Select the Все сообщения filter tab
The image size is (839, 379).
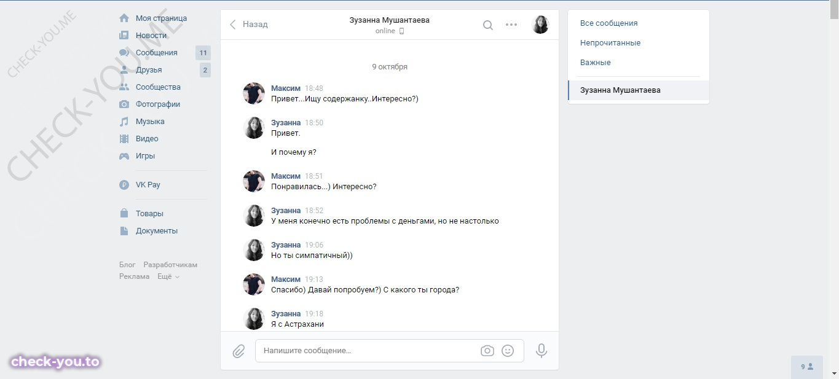coord(609,23)
